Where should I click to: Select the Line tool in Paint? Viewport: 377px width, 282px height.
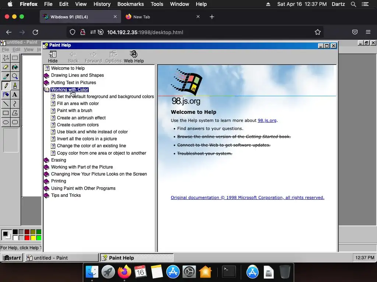(x=6, y=104)
